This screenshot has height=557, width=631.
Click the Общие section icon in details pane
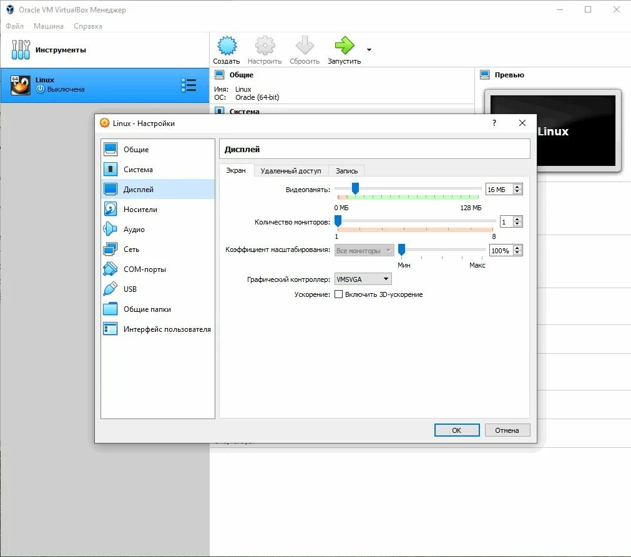pyautogui.click(x=219, y=74)
